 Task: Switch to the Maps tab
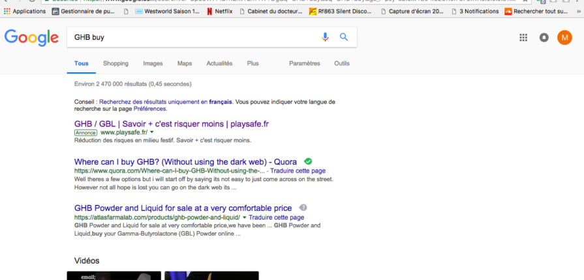[185, 64]
